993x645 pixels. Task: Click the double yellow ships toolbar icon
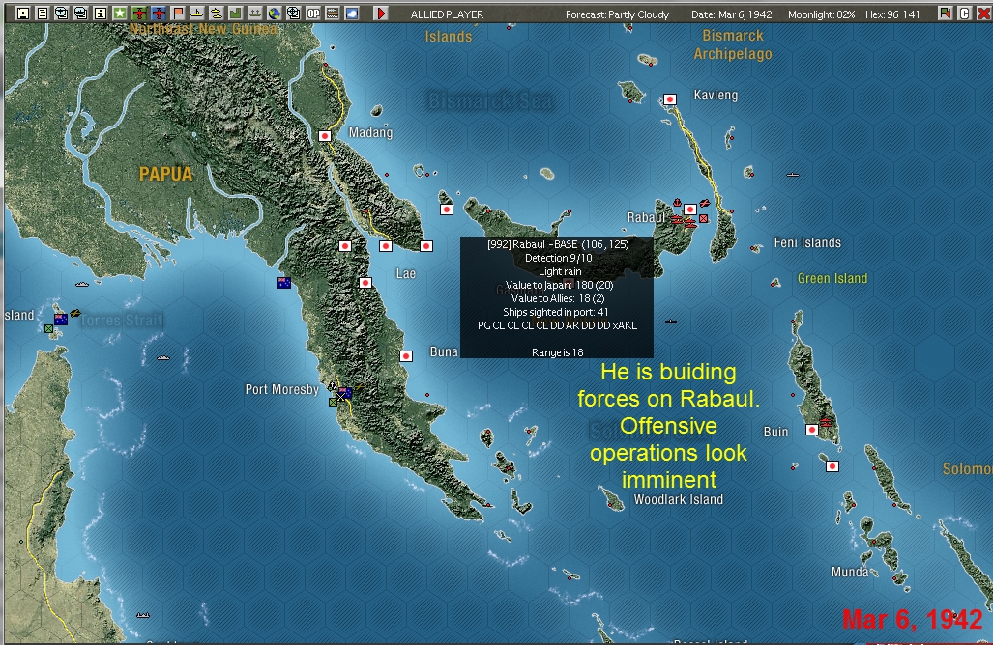click(x=217, y=14)
